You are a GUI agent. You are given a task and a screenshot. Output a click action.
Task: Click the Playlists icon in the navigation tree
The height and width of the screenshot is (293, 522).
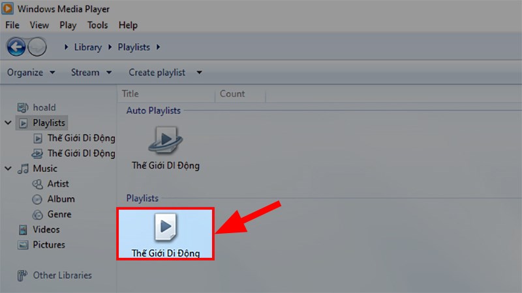coord(23,123)
